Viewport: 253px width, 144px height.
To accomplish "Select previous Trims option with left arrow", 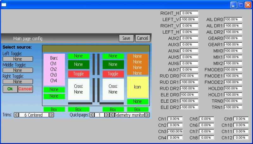I will click(16, 115).
